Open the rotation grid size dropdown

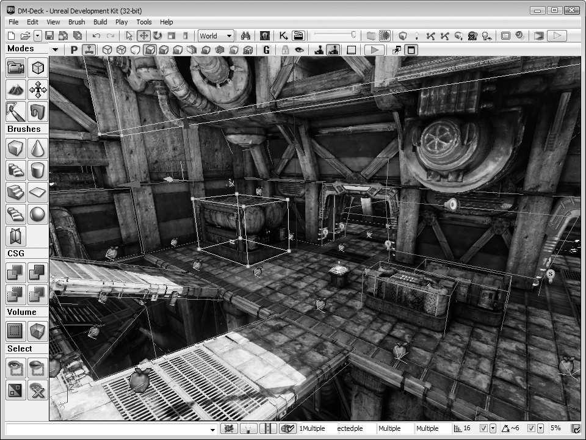point(540,428)
